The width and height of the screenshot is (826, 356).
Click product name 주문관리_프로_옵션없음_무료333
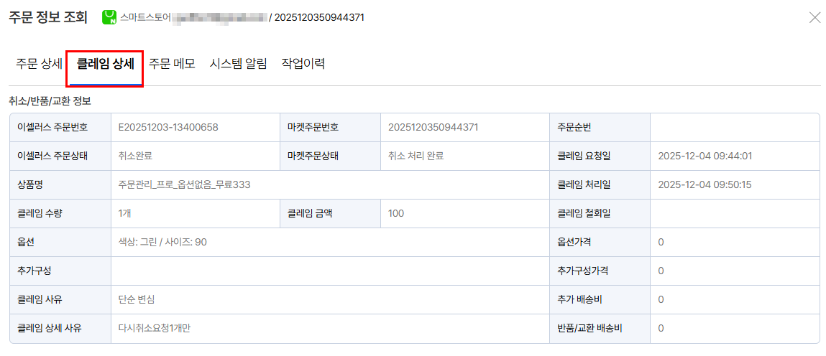point(184,184)
